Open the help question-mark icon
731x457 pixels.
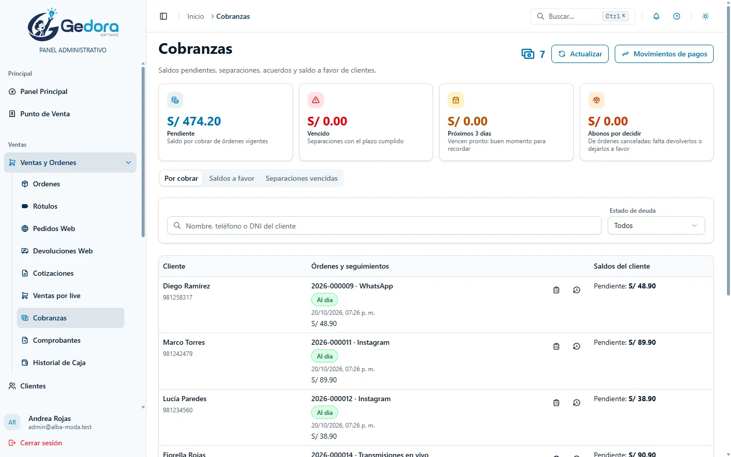coord(677,16)
